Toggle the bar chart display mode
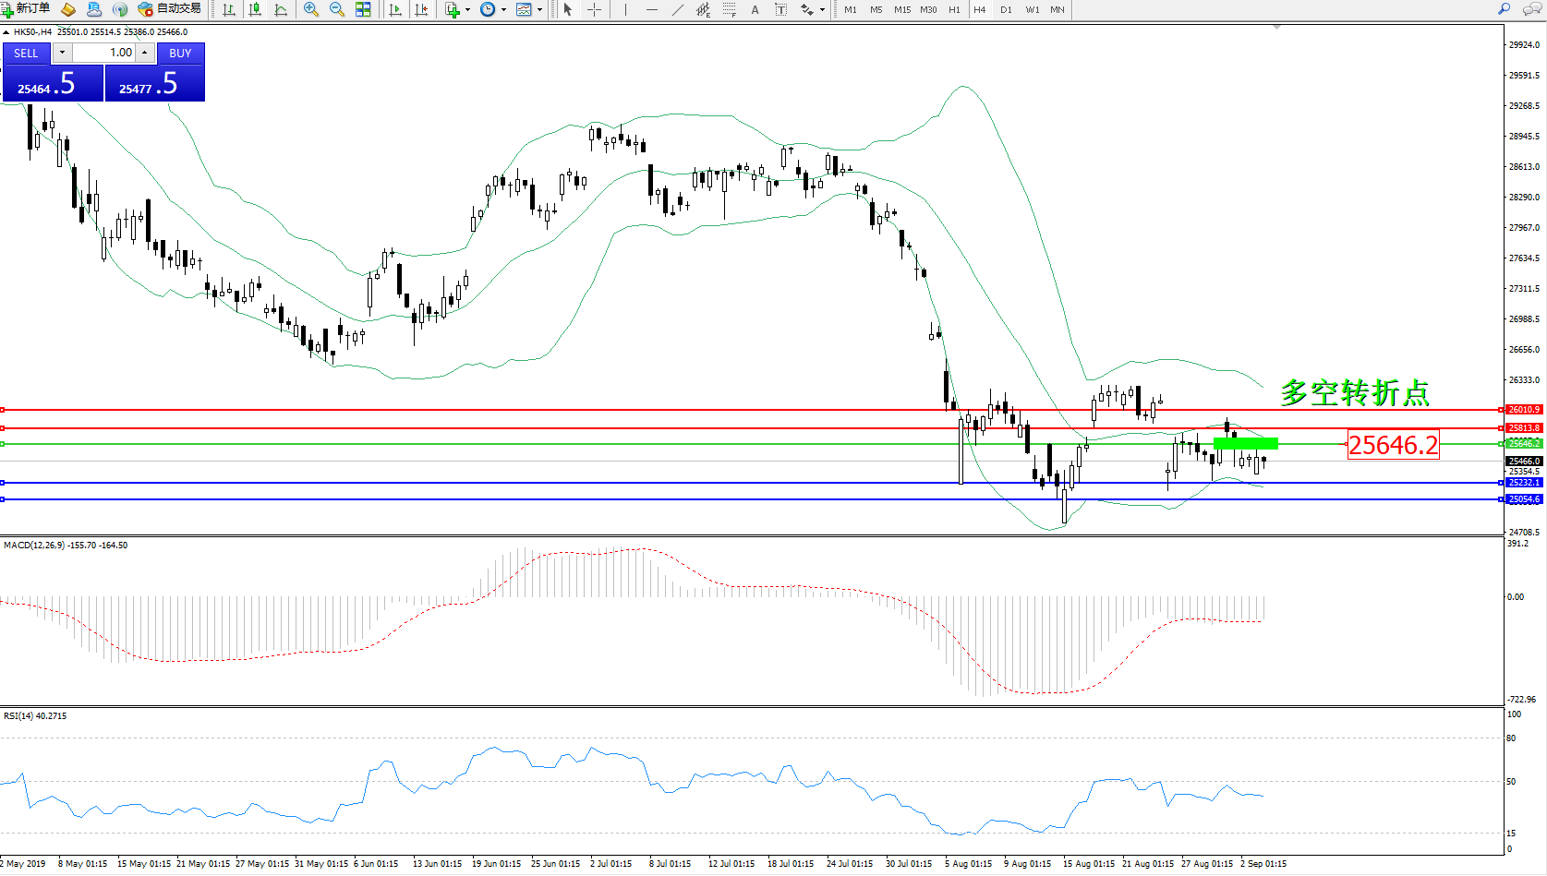The height and width of the screenshot is (876, 1547). (229, 9)
